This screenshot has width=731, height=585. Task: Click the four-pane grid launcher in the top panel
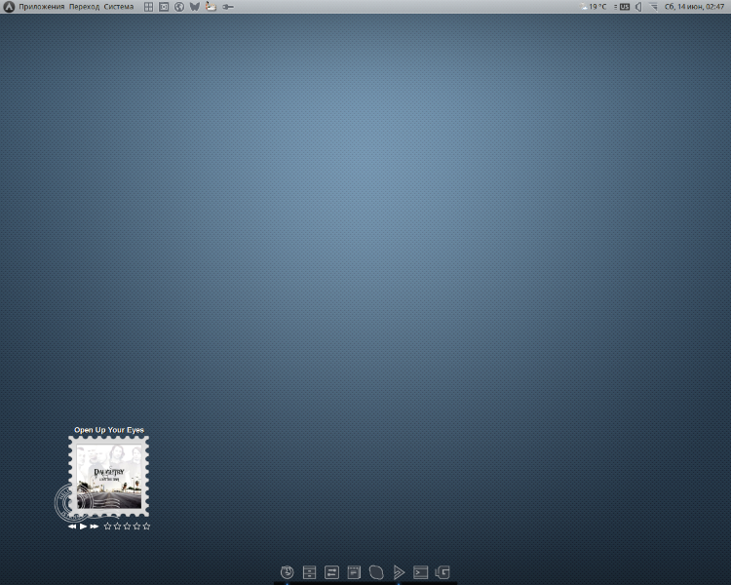point(148,7)
